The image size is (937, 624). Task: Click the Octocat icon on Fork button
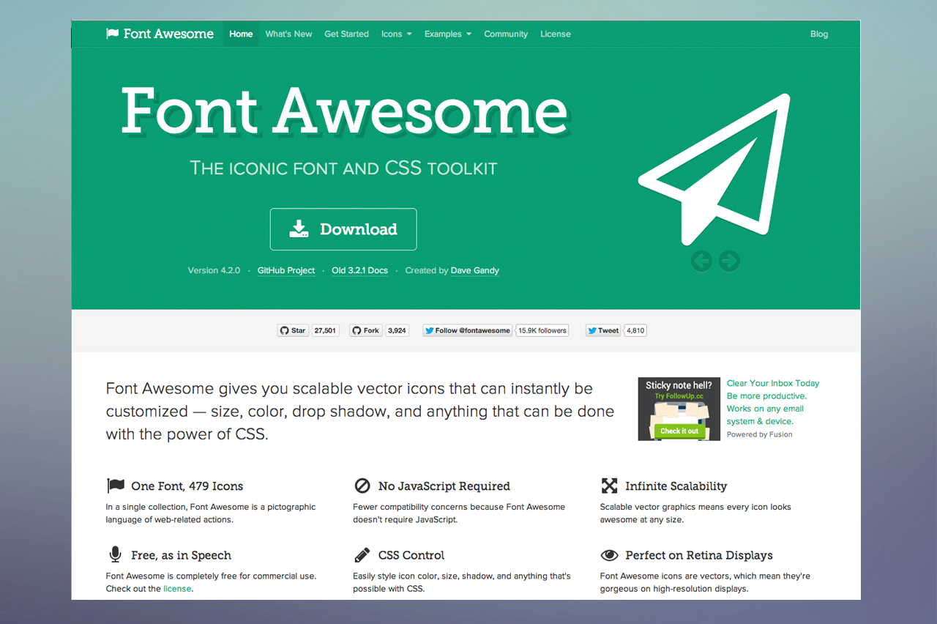[x=356, y=330]
